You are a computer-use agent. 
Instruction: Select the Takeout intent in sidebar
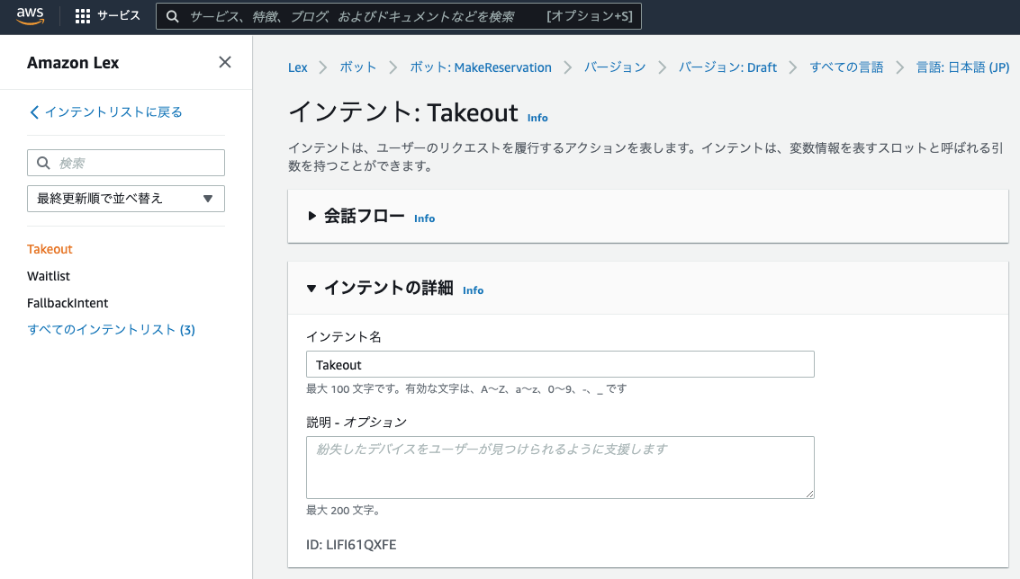tap(50, 250)
